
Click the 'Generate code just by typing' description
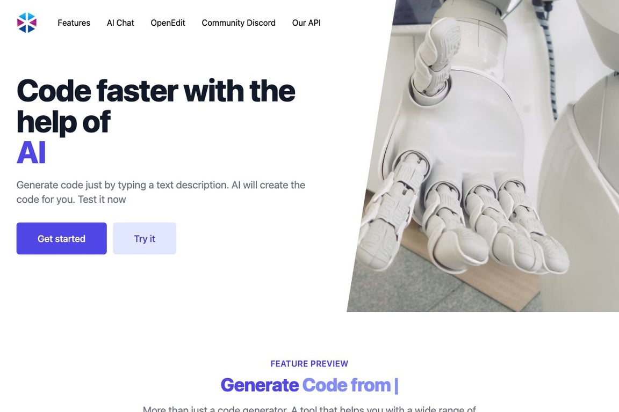(x=161, y=192)
